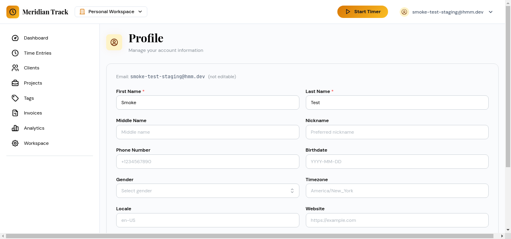The width and height of the screenshot is (511, 239).
Task: Click the Tags icon
Action: tap(15, 98)
